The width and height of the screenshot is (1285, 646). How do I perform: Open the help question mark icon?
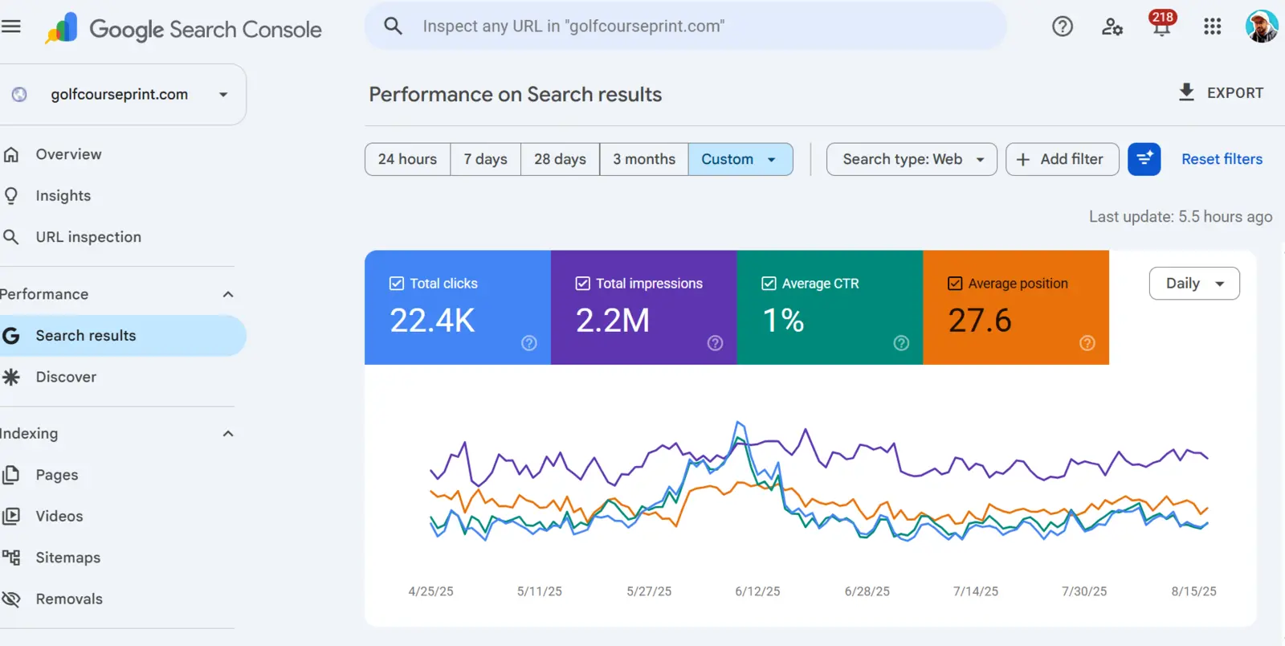click(1063, 27)
